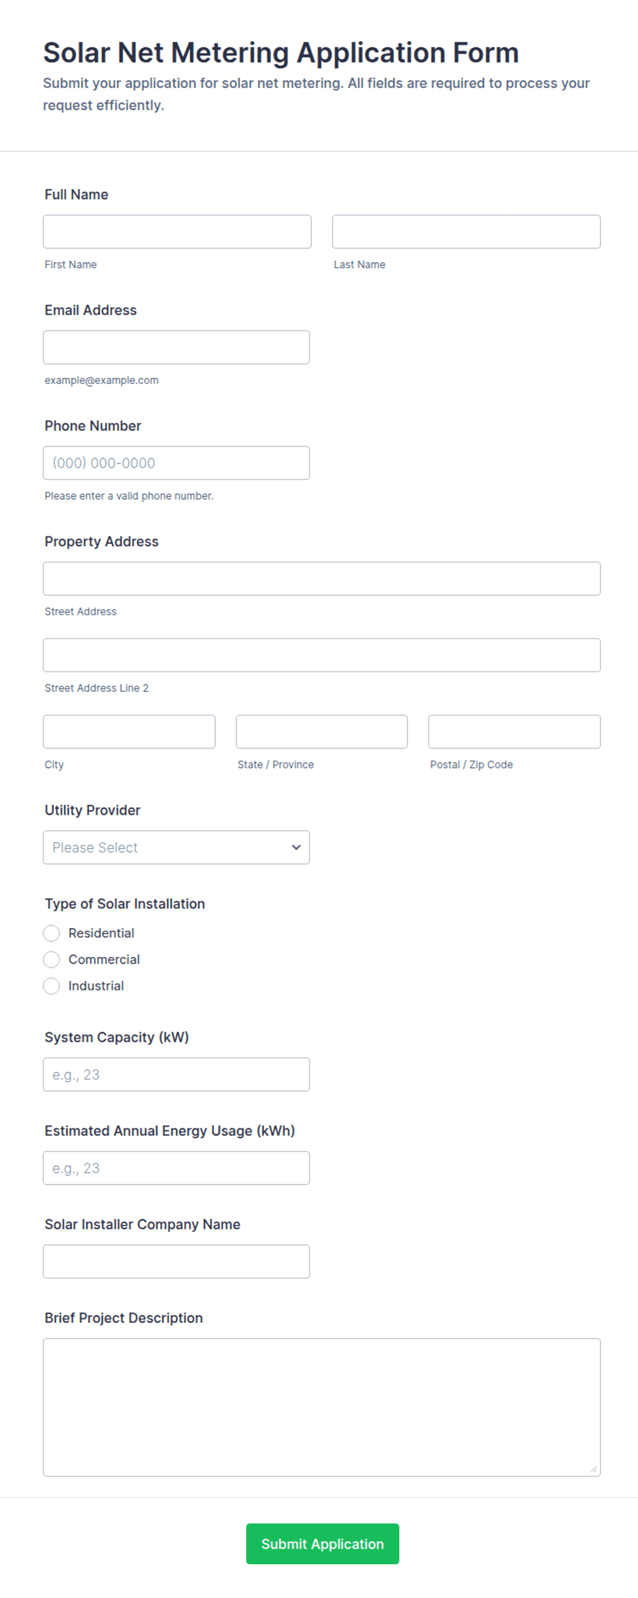638x1598 pixels.
Task: Click the Phone Number field
Action: 176,463
